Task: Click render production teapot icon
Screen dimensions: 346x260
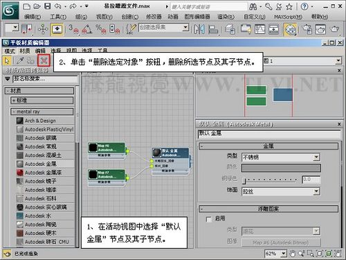Action: [x=335, y=29]
